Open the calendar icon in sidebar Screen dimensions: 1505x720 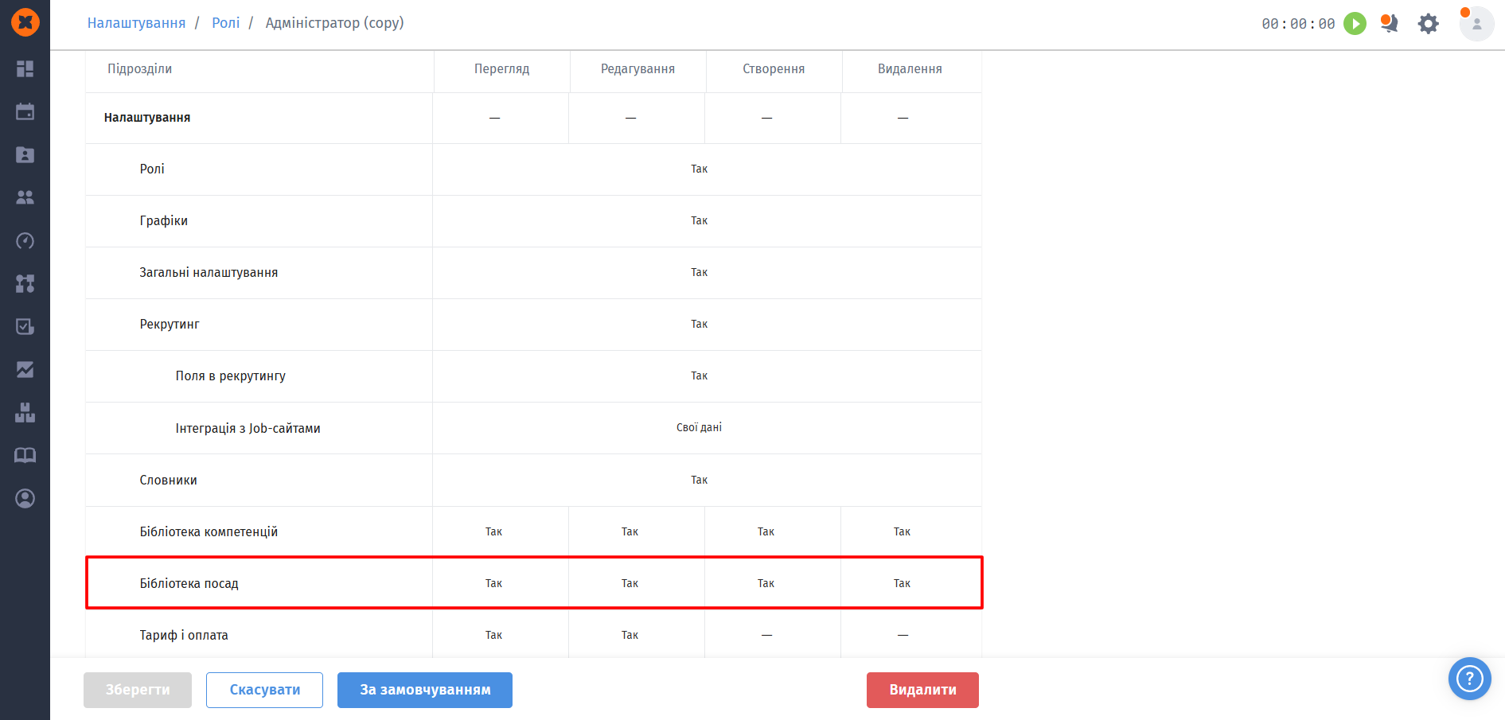pos(25,111)
